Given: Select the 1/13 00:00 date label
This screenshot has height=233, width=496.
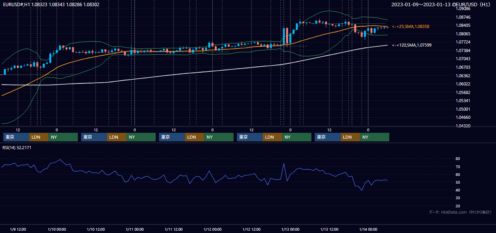Looking at the screenshot, I should (x=290, y=229).
